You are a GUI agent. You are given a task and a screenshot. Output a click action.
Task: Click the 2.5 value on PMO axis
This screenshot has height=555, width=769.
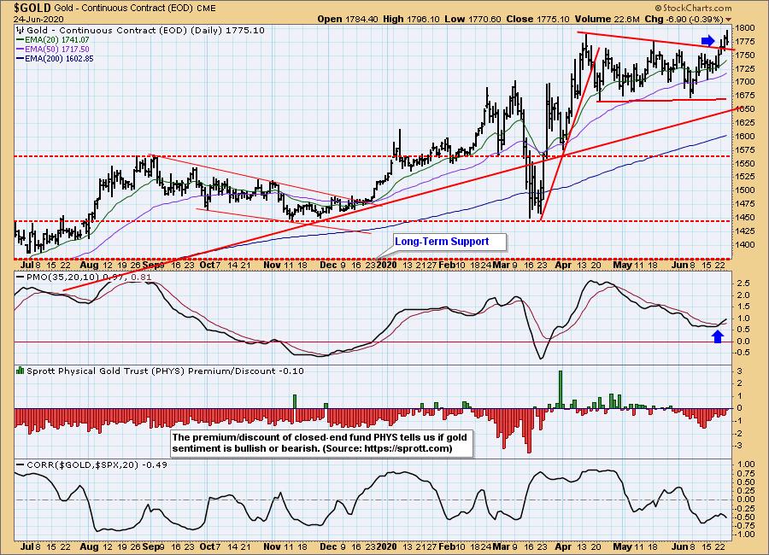[743, 283]
